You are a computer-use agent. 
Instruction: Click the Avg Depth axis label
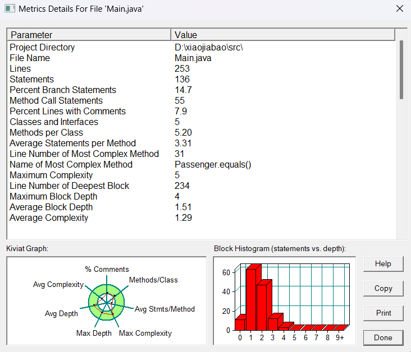(61, 313)
